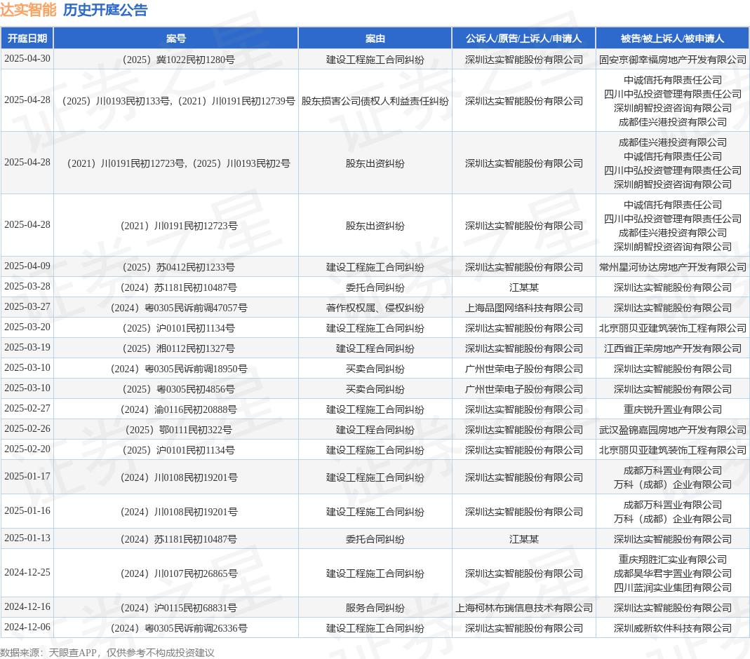
Task: Click date cell 2025-01-13
Action: point(27,538)
